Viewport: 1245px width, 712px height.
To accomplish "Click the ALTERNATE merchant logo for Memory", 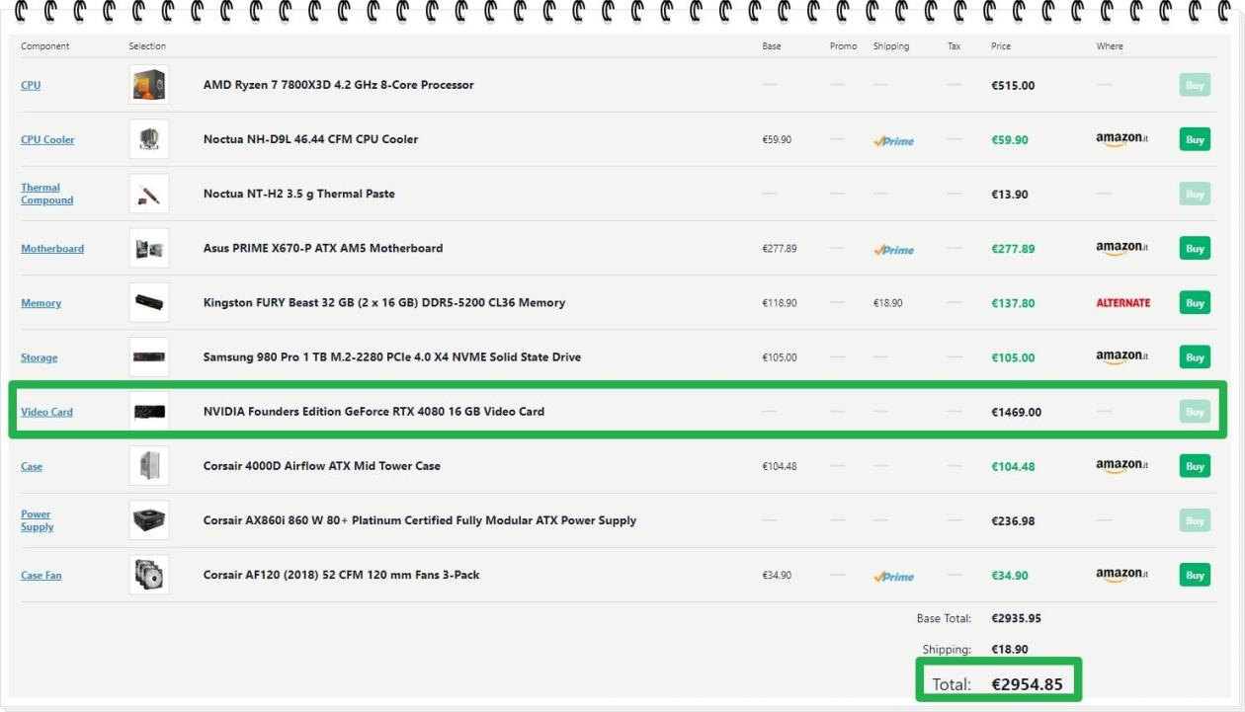I will (x=1122, y=303).
